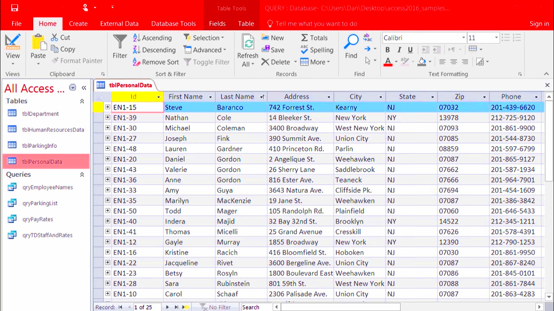Click the record Search box
The width and height of the screenshot is (554, 311).
click(x=256, y=307)
